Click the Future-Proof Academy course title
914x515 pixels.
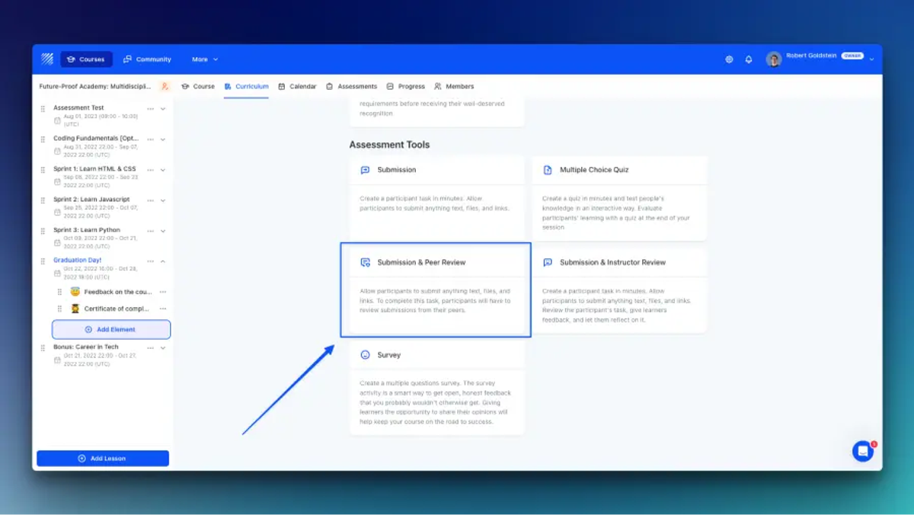point(95,87)
